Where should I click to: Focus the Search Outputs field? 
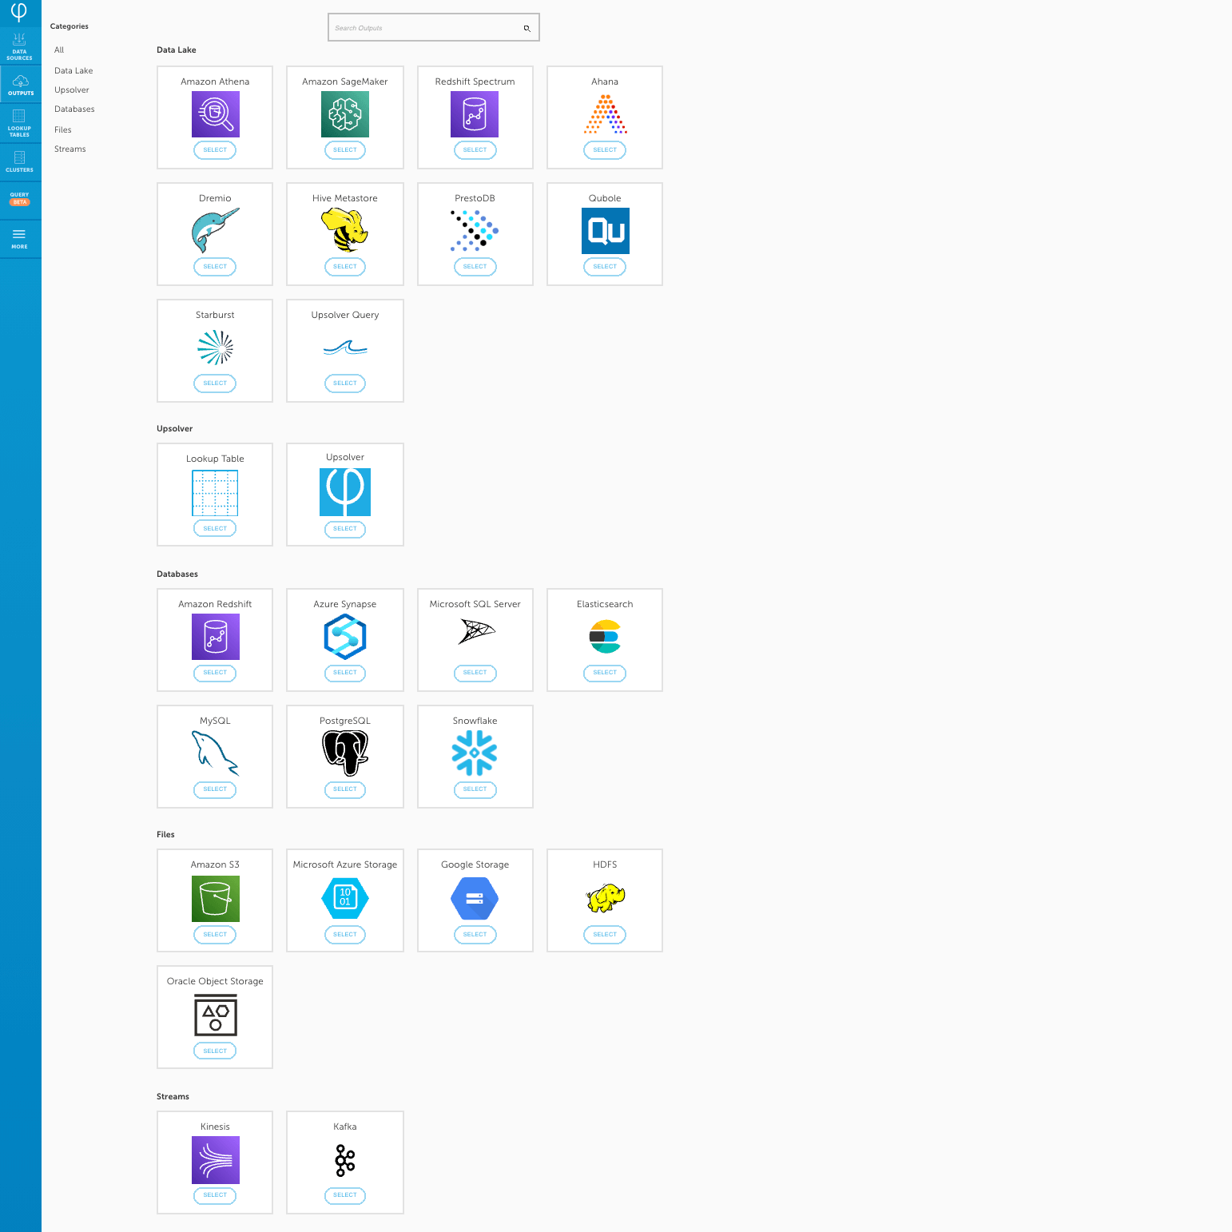434,27
